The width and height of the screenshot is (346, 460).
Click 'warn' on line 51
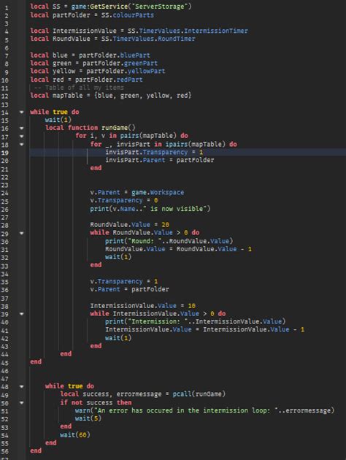pos(82,410)
